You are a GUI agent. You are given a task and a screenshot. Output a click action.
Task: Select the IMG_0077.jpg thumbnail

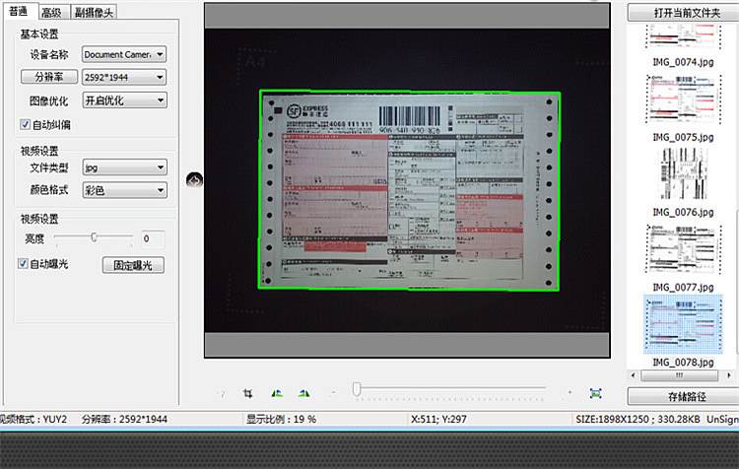[684, 249]
